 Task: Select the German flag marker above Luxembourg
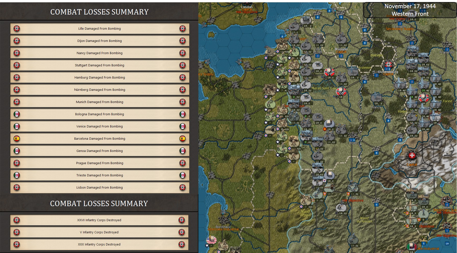coord(388,64)
